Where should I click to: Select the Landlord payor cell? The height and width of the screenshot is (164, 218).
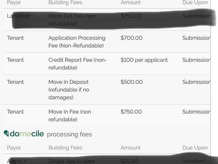click(18, 16)
